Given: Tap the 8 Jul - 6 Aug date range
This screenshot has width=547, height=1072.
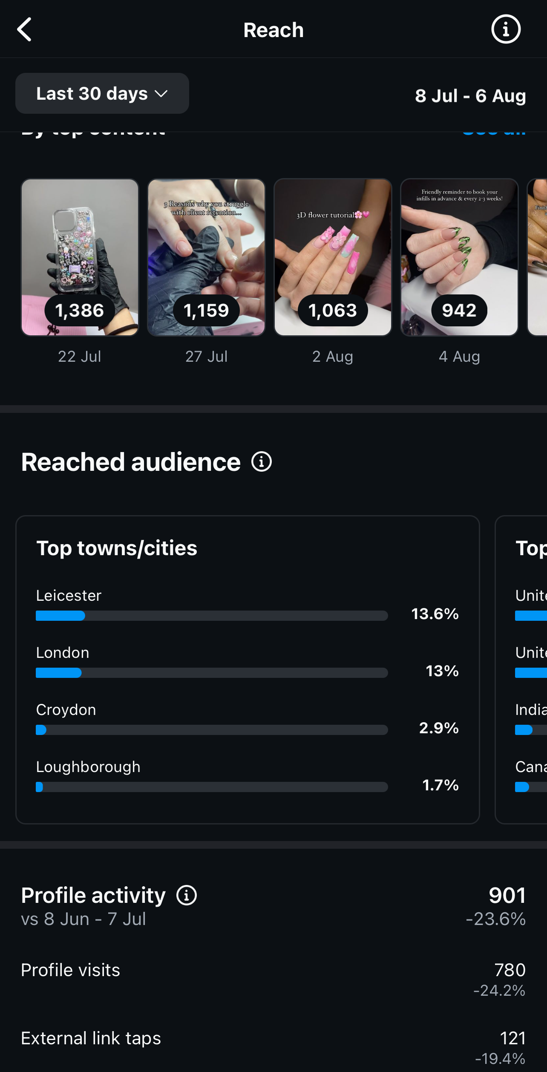Looking at the screenshot, I should click(x=470, y=96).
